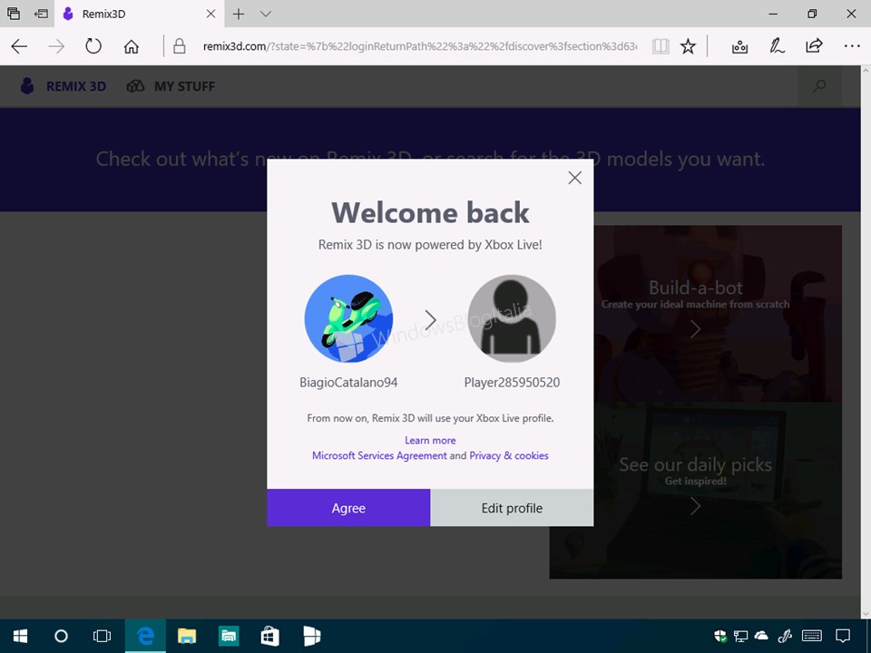Click the lock icon in address bar
This screenshot has height=653, width=871.
[179, 46]
